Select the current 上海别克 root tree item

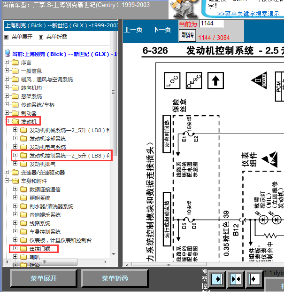[x=65, y=54]
